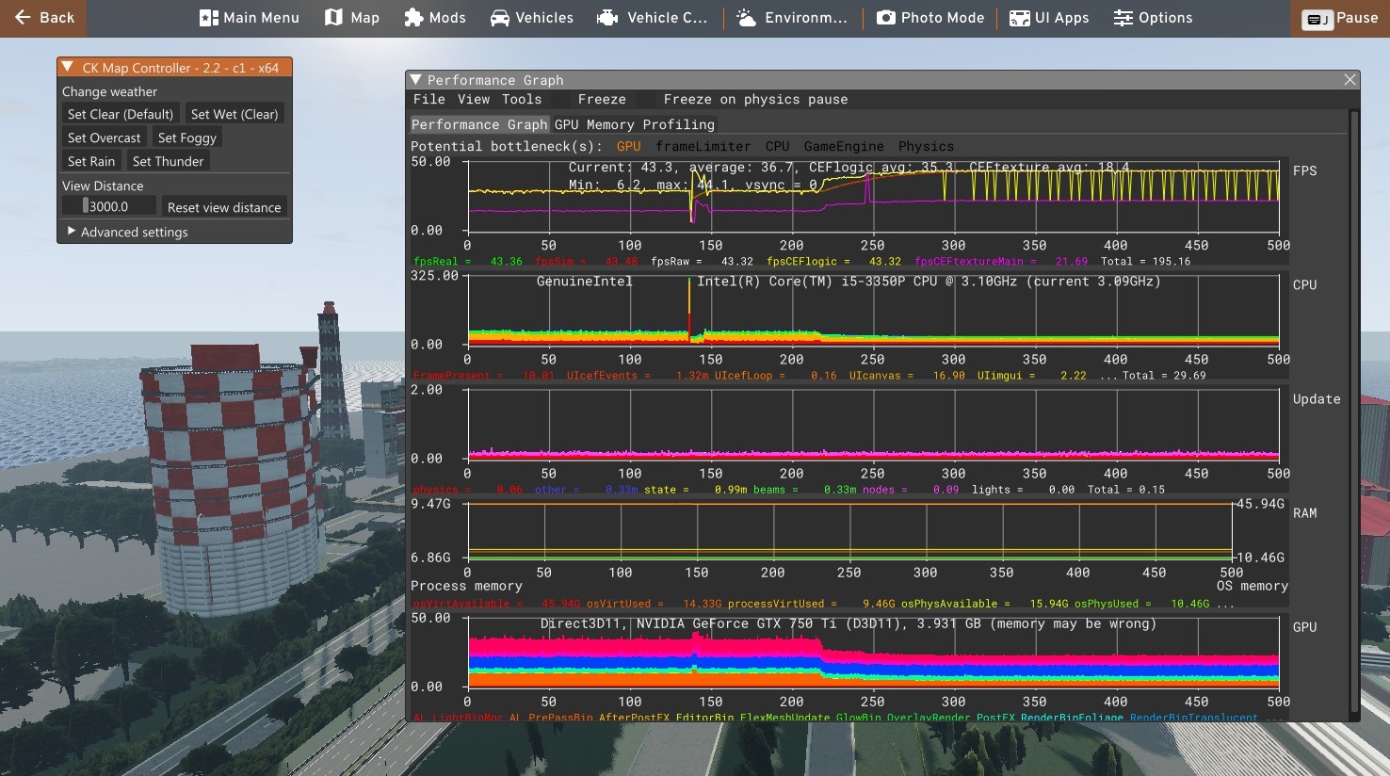The height and width of the screenshot is (776, 1390).
Task: Close the Performance Graph window
Action: (1350, 80)
